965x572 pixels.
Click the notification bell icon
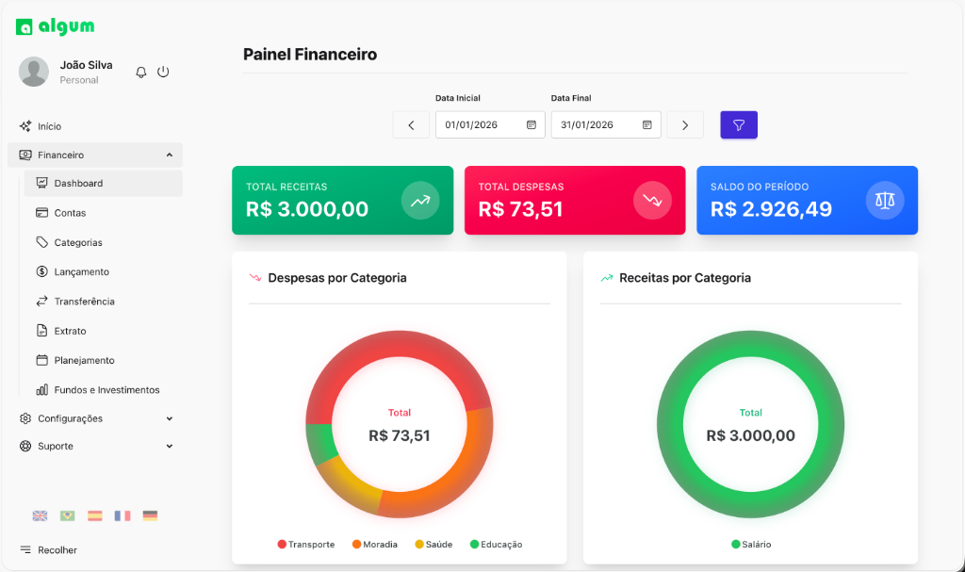(x=141, y=72)
